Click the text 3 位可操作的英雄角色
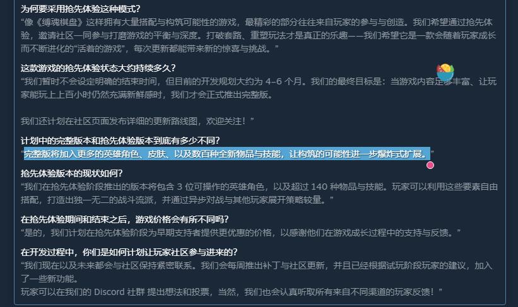This screenshot has height=307, width=518. 220,187
